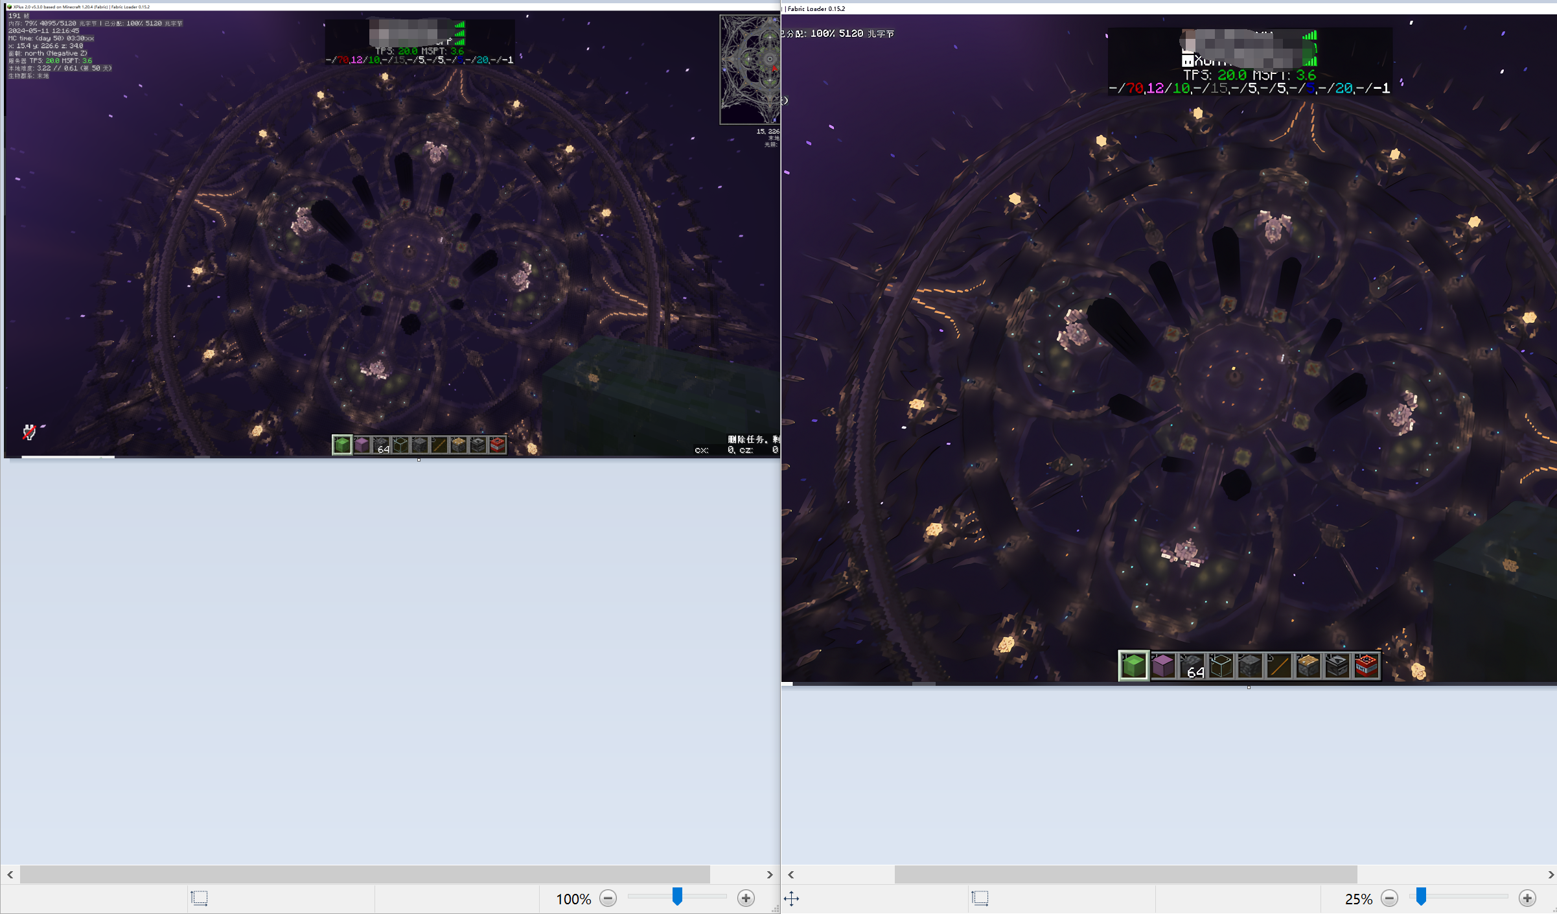This screenshot has height=914, width=1557.
Task: Click '79% 4095/5120' memory line
Action: pyautogui.click(x=51, y=23)
